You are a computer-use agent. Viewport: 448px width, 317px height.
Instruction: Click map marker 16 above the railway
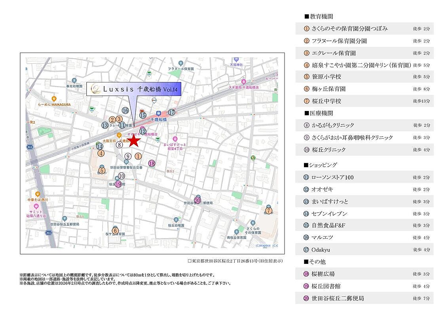[125, 111]
